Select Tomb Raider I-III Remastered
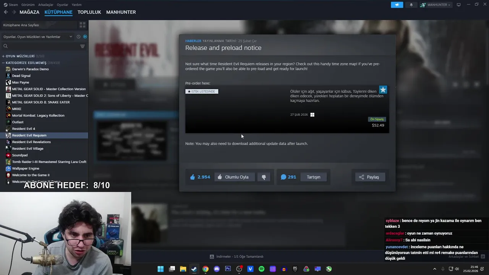 click(x=49, y=162)
